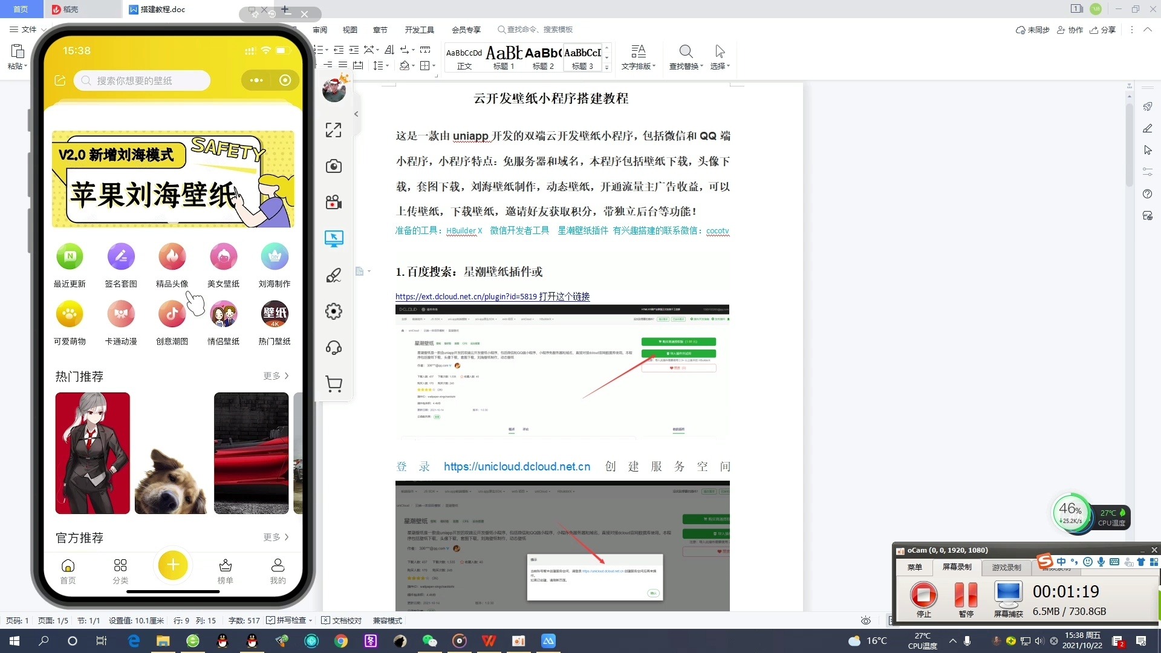This screenshot has width=1161, height=653.
Task: Open emulator settings gear icon
Action: point(333,311)
